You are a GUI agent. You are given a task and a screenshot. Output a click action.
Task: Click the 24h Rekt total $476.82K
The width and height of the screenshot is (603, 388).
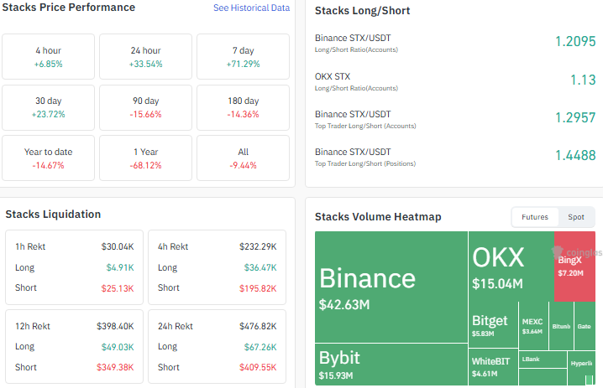(x=258, y=327)
